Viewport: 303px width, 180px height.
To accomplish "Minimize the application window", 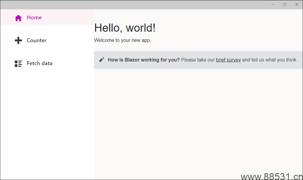I will (x=273, y=5).
